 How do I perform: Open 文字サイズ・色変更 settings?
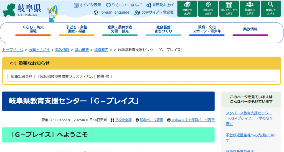(154, 13)
